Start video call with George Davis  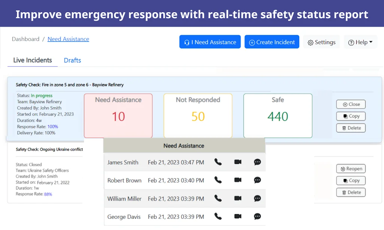tap(237, 216)
